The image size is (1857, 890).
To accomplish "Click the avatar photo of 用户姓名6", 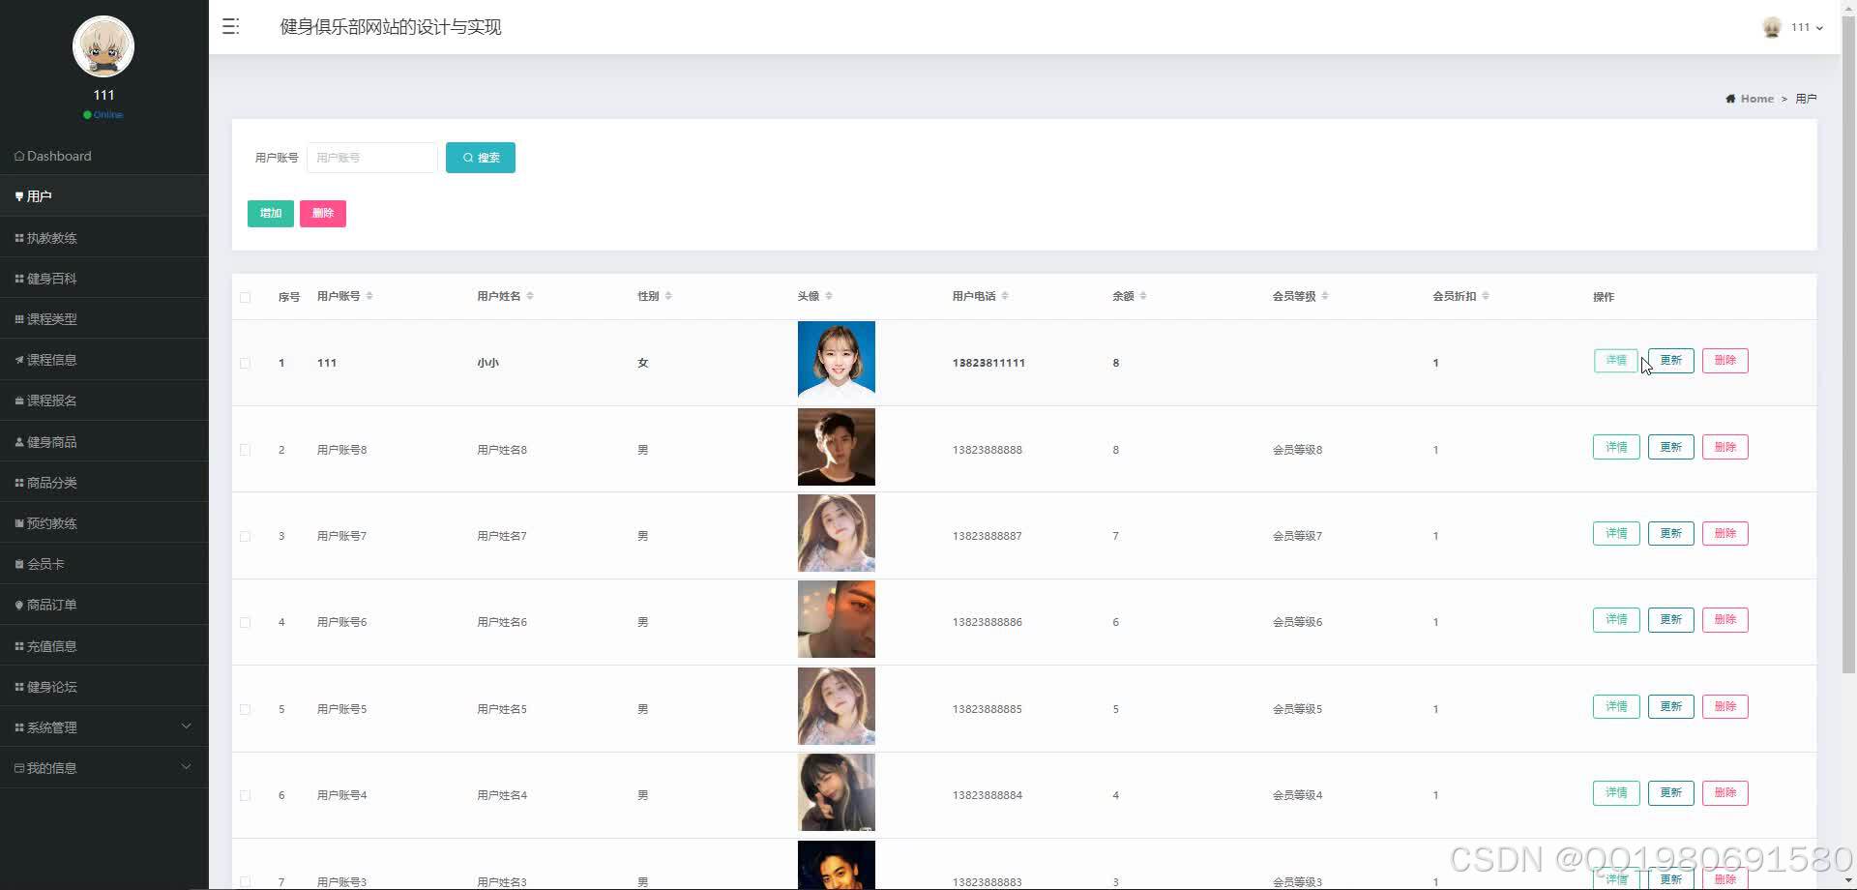I will pyautogui.click(x=837, y=619).
